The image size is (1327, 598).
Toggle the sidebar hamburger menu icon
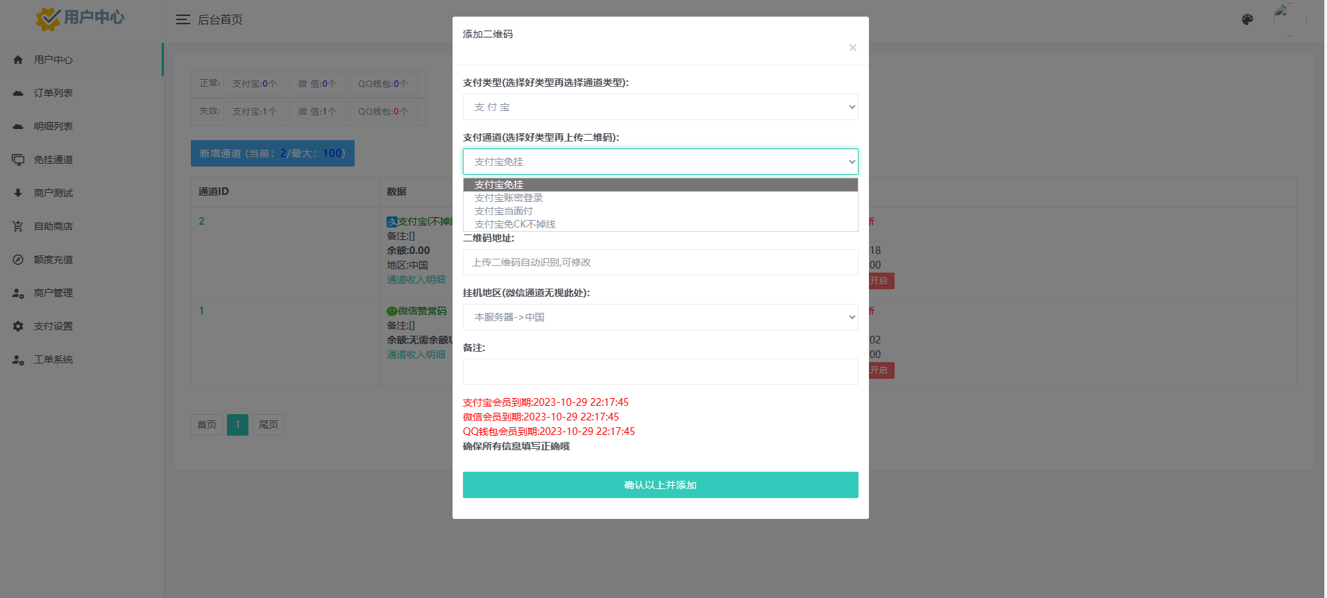[x=183, y=19]
